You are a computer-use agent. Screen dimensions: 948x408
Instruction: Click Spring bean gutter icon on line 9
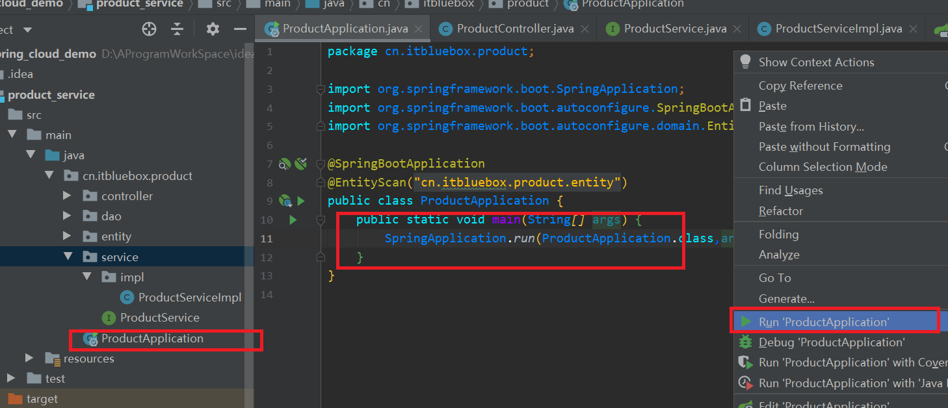[285, 201]
